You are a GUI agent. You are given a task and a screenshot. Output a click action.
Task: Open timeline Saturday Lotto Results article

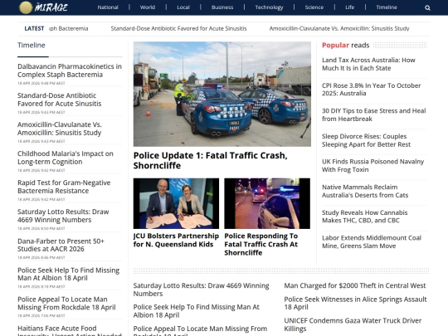63,216
